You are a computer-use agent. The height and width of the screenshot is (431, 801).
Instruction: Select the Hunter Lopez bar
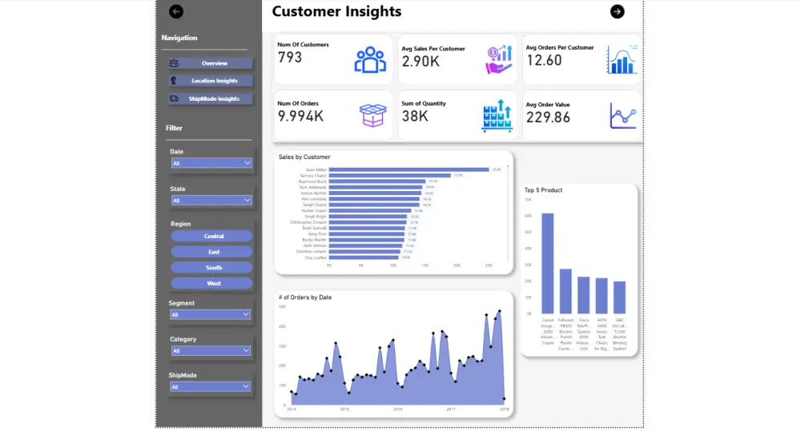[370, 210]
